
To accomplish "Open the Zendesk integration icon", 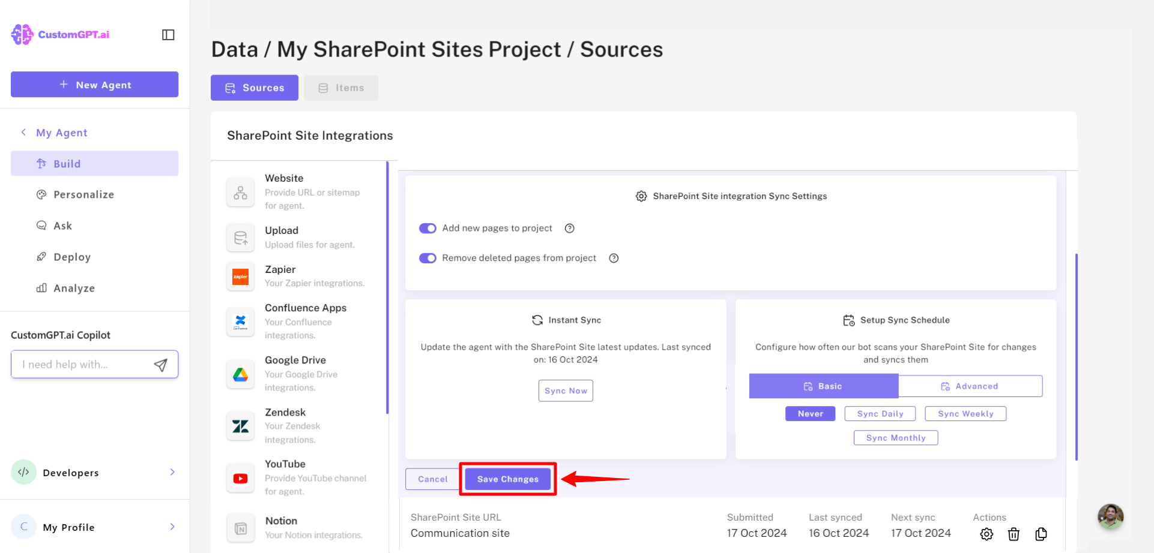I will [x=240, y=426].
